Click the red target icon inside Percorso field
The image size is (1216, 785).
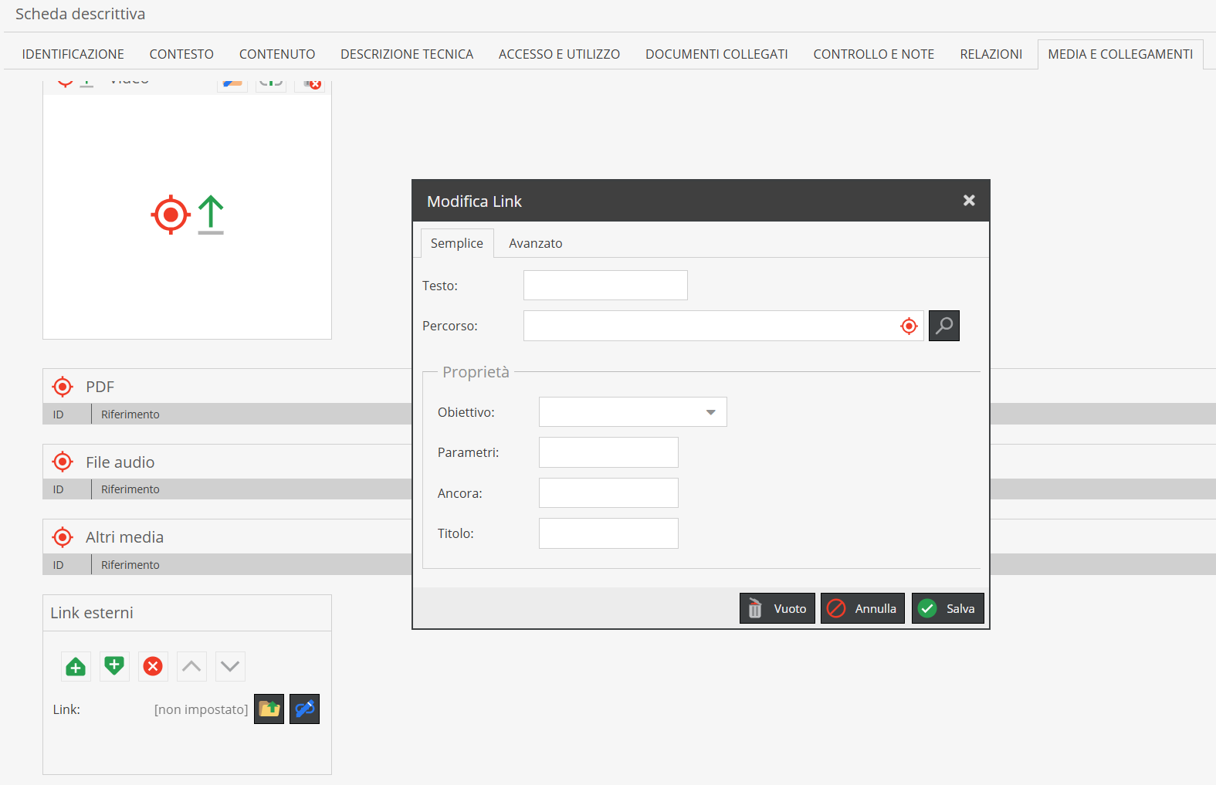click(x=909, y=327)
